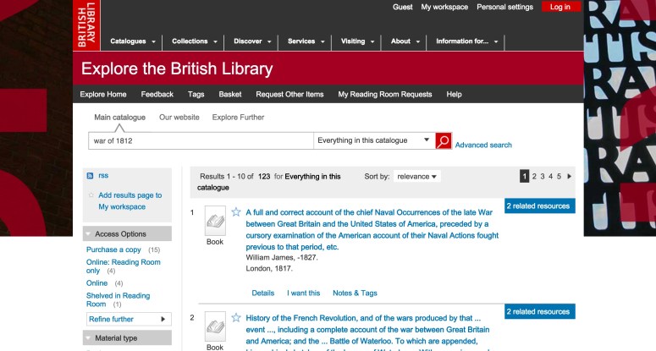Switch to the Our website tab
The width and height of the screenshot is (656, 351).
pyautogui.click(x=179, y=118)
